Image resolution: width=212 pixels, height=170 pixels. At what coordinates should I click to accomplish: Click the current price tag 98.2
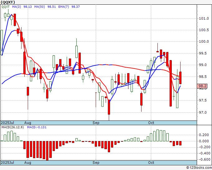point(202,86)
